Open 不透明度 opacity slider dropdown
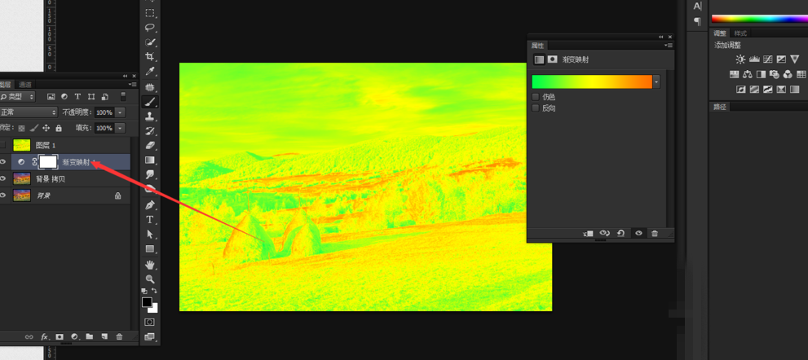This screenshot has height=360, width=808. pyautogui.click(x=120, y=112)
